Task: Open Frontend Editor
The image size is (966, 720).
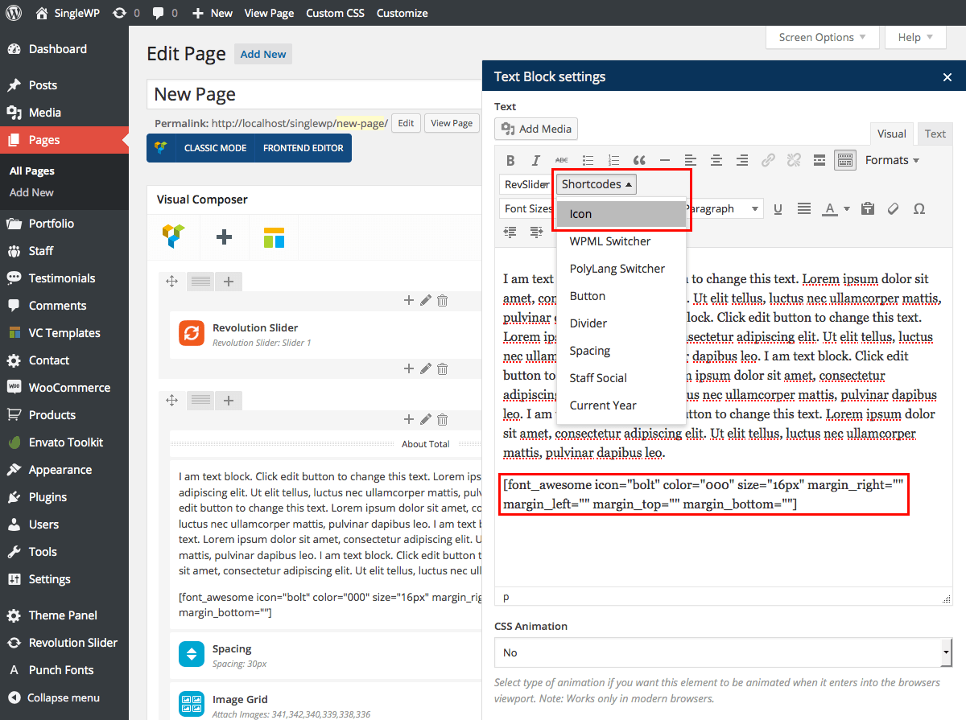Action: (303, 148)
